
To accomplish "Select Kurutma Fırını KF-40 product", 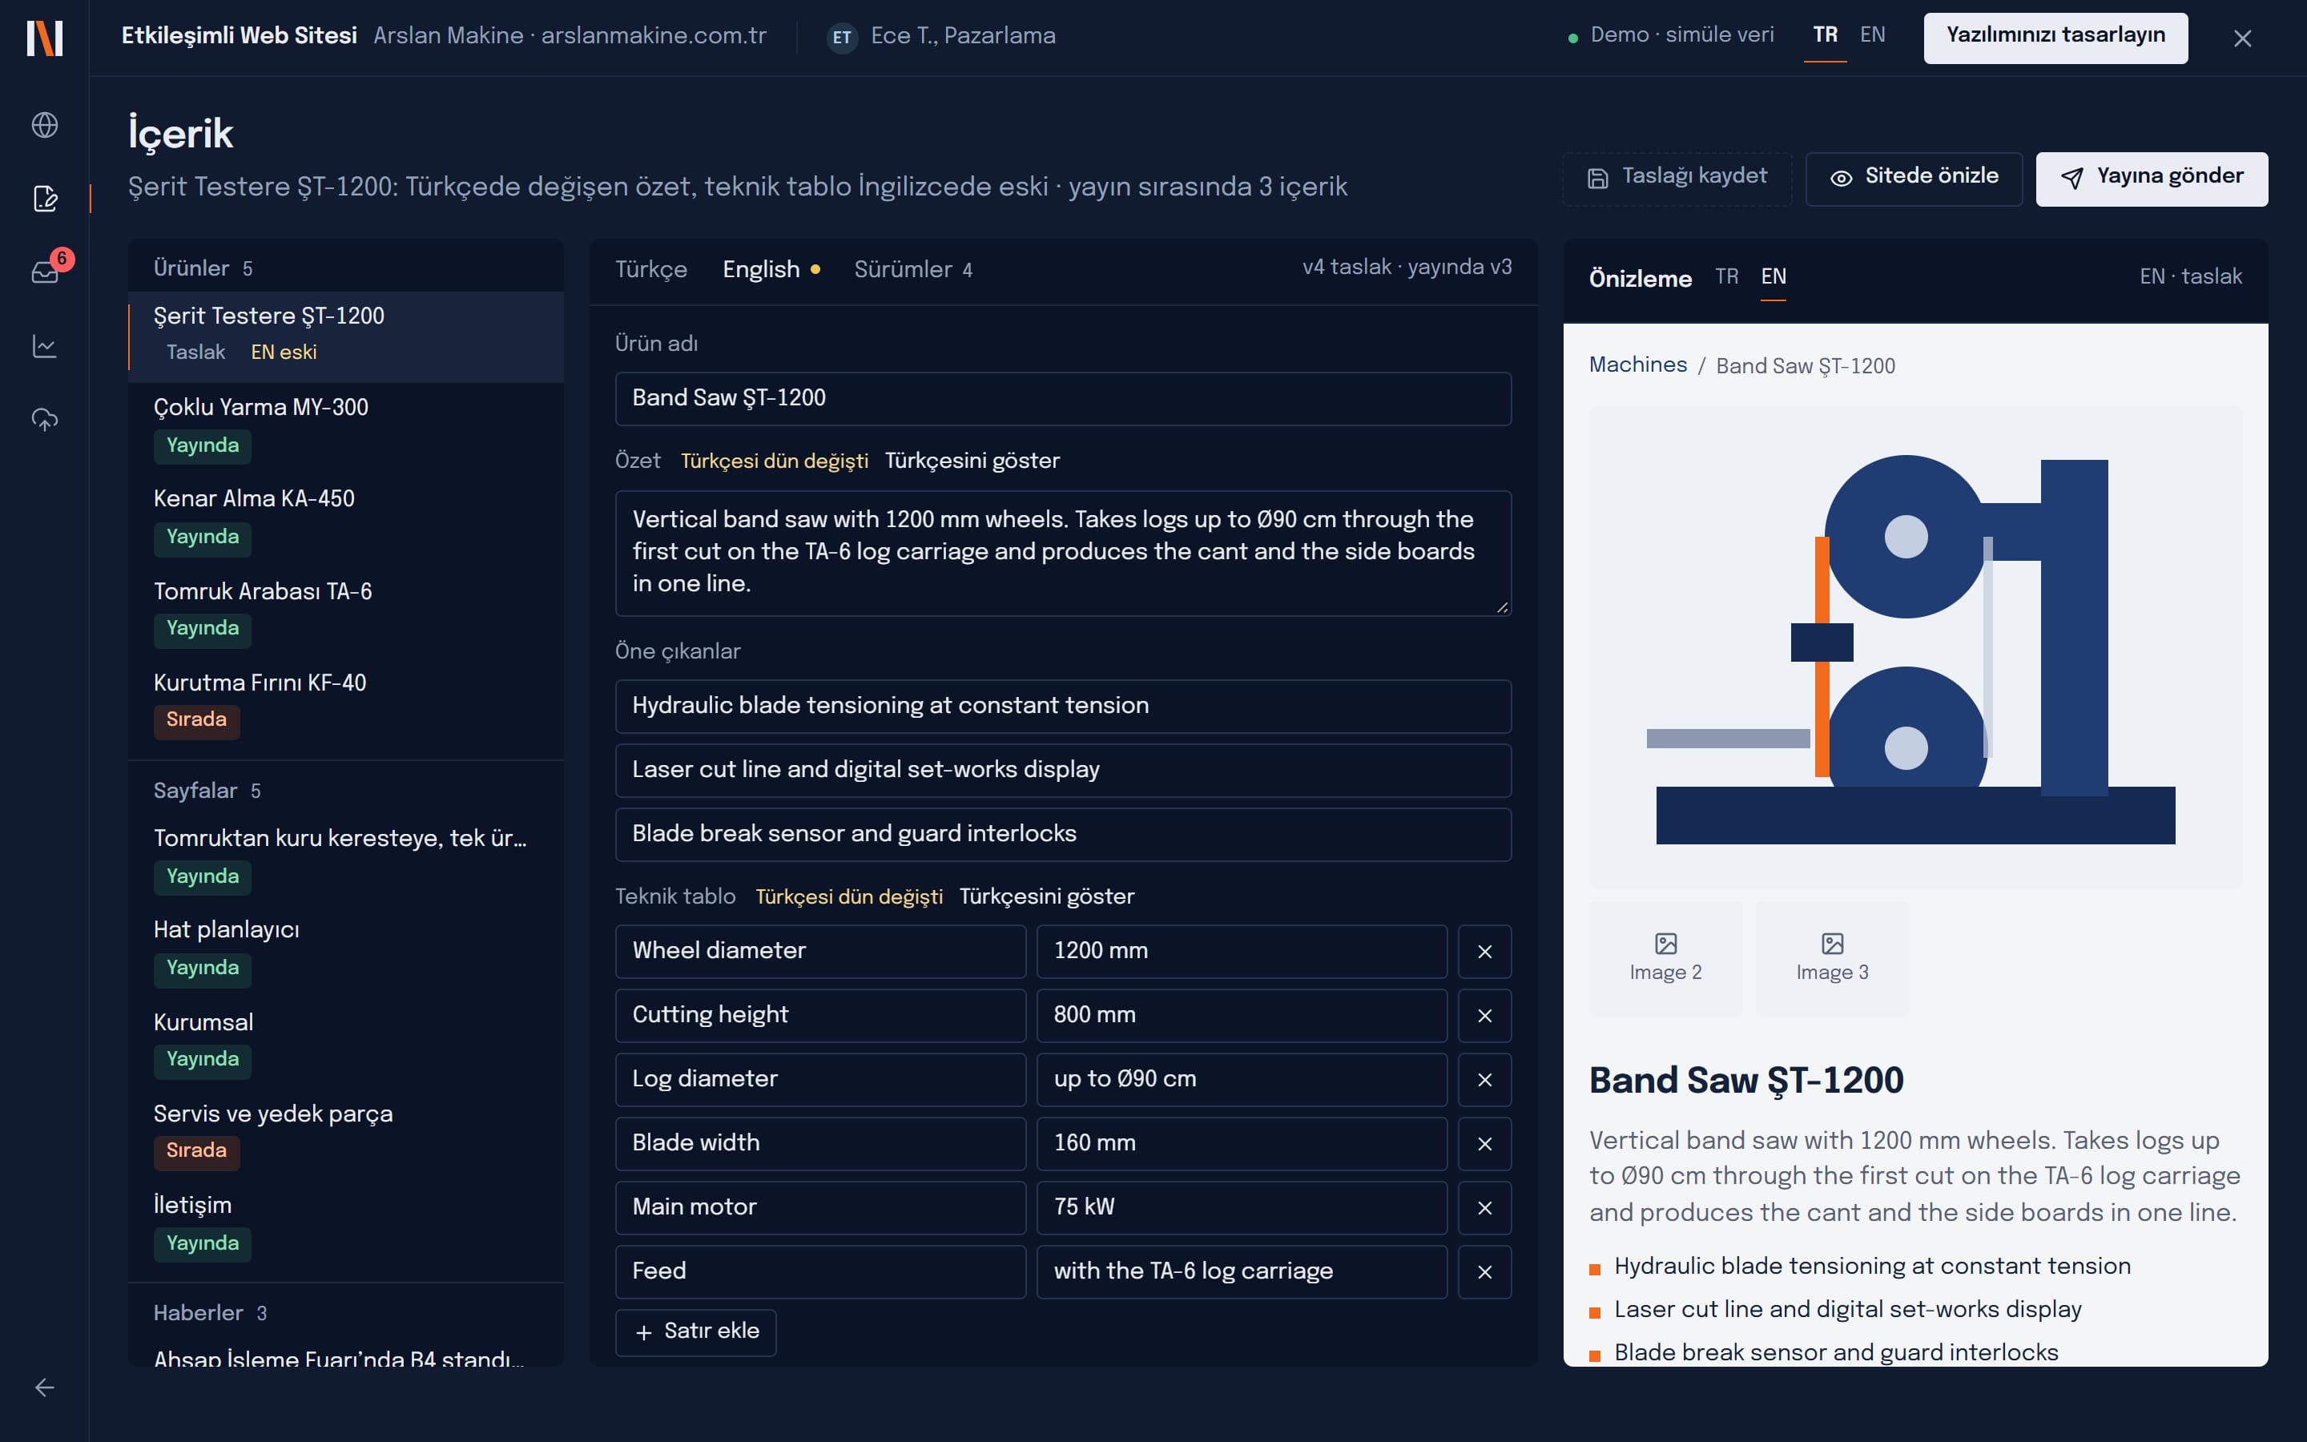I will (x=346, y=703).
